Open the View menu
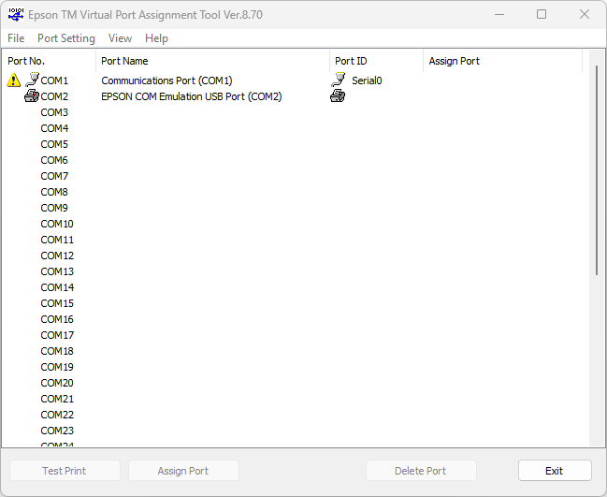Image resolution: width=607 pixels, height=497 pixels. (x=120, y=38)
